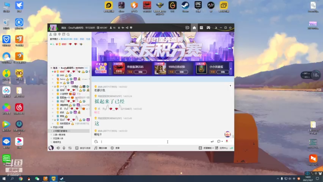Open the chat bubble icon in sidebar toolbar
This screenshot has height=182, width=323.
click(55, 34)
